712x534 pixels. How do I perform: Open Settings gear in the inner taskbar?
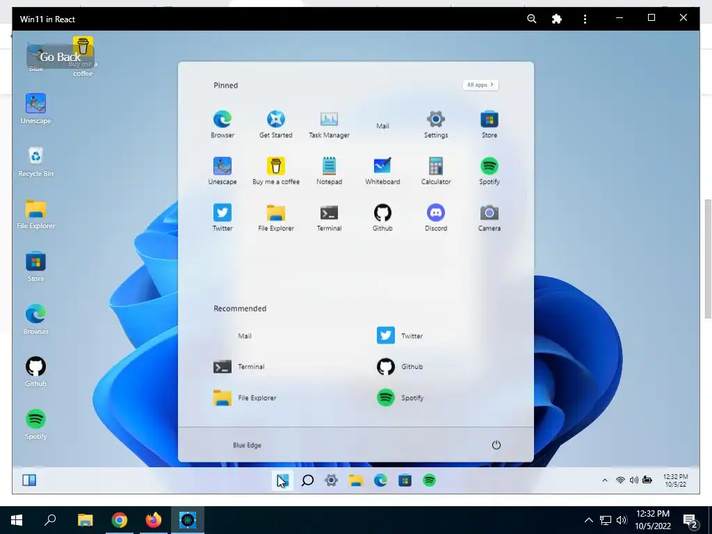[x=332, y=480]
